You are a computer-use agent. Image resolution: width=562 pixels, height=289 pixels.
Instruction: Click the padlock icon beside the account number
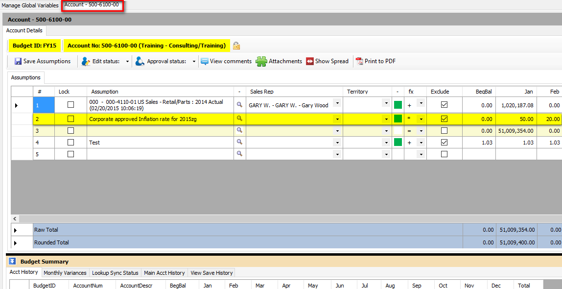[x=236, y=46]
